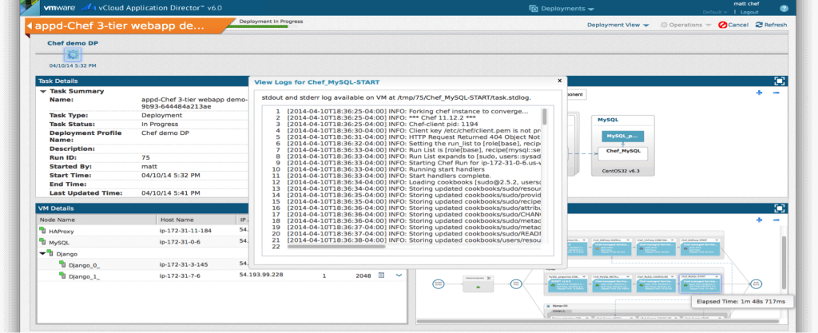Select the Chef_MySQL component node
818x333 pixels.
[x=625, y=151]
